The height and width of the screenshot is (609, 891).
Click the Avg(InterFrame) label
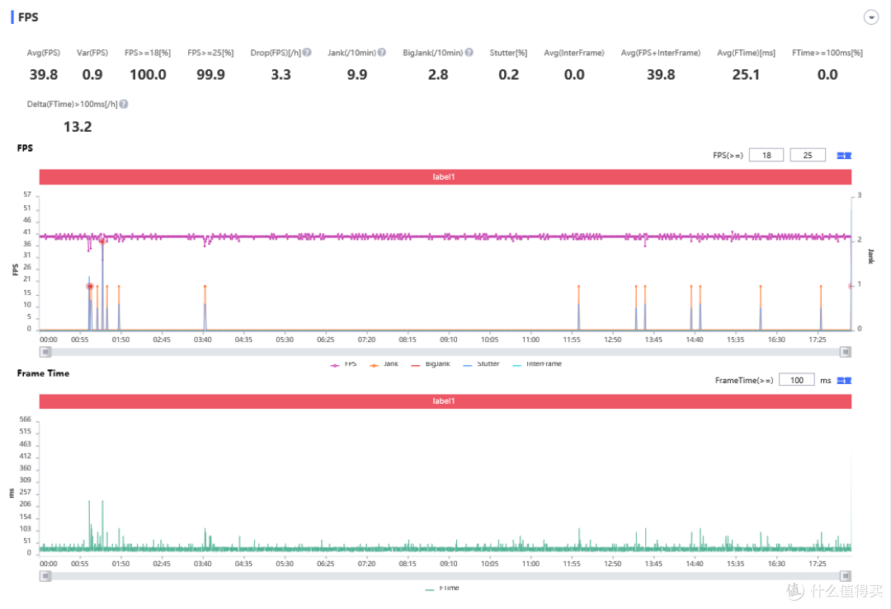pos(574,53)
